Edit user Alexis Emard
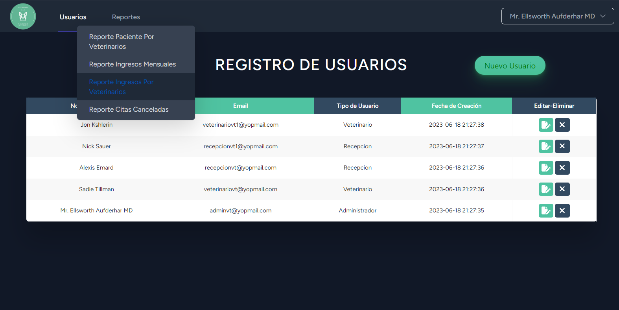 (546, 168)
